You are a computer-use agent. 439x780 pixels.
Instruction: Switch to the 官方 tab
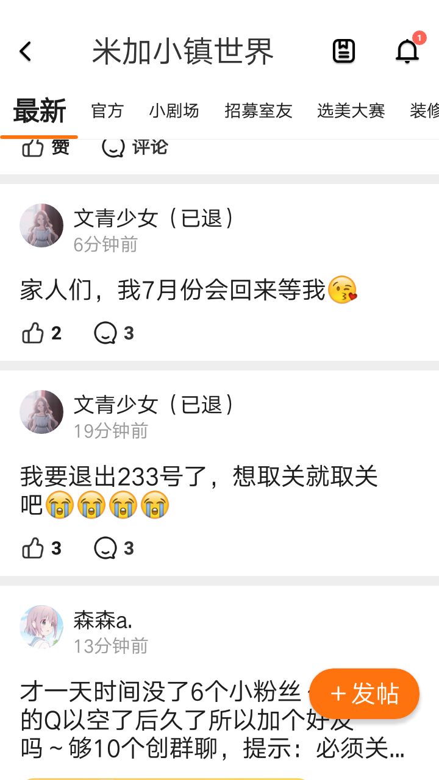pos(107,111)
